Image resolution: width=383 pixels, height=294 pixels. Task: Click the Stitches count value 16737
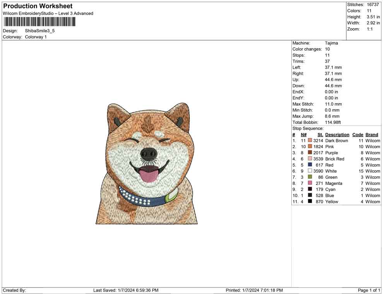[x=373, y=5]
